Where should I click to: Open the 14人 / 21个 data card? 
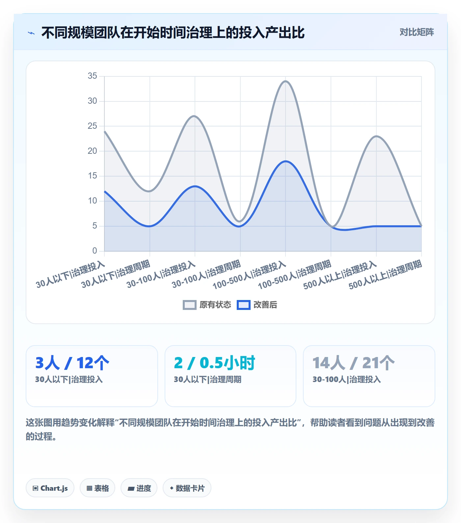tap(369, 376)
